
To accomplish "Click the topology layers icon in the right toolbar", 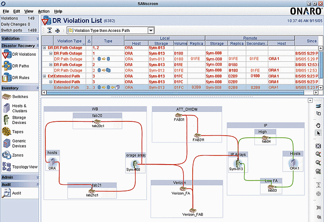I will (318, 106).
